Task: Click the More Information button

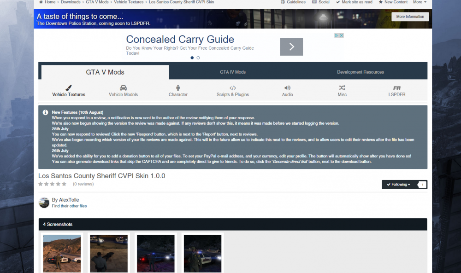Action: click(410, 16)
